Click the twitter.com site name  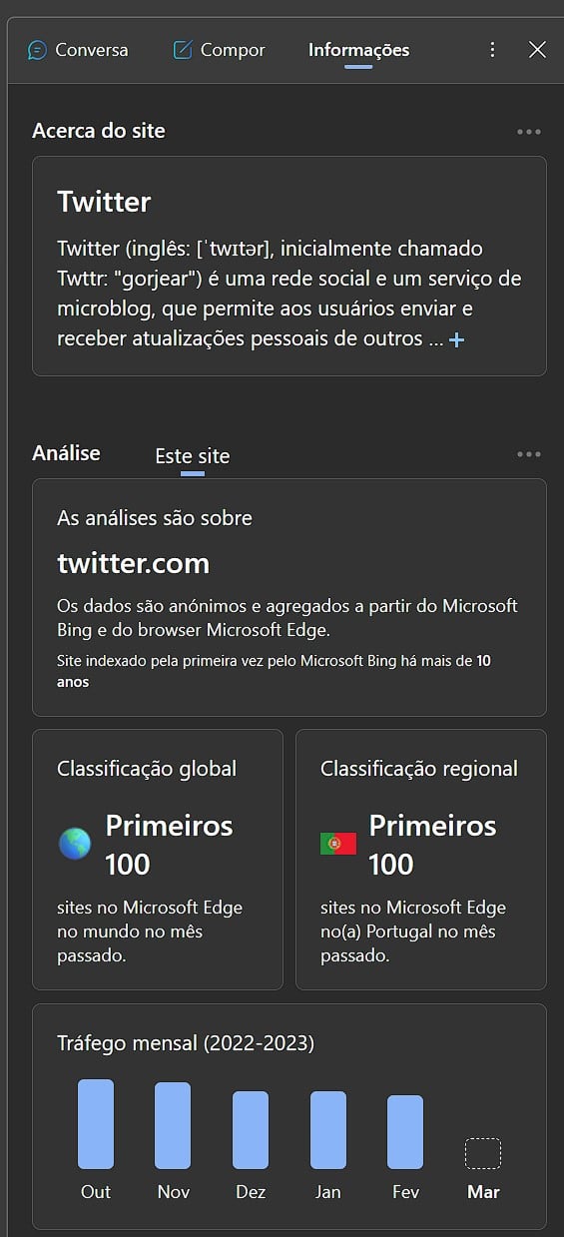(133, 563)
